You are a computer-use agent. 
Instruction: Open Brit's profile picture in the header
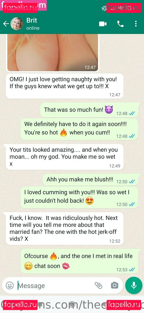coord(16,24)
